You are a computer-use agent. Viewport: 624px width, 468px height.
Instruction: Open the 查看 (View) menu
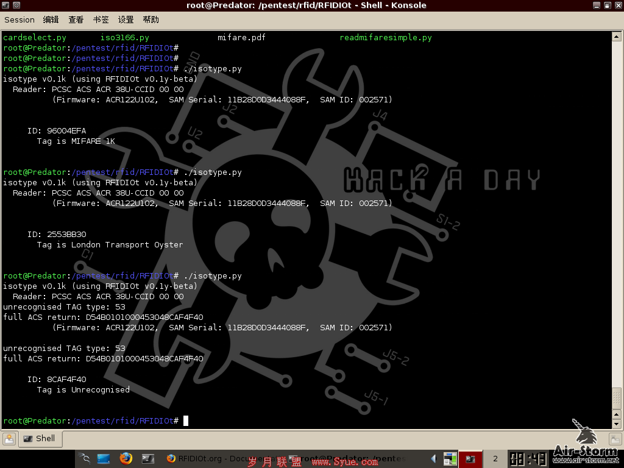[76, 20]
